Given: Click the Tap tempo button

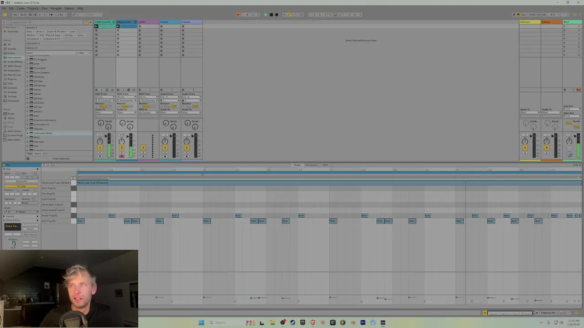Looking at the screenshot, I should [x=16, y=15].
